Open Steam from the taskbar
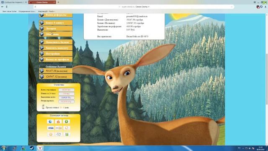This screenshot has width=268, height=151. [32, 148]
